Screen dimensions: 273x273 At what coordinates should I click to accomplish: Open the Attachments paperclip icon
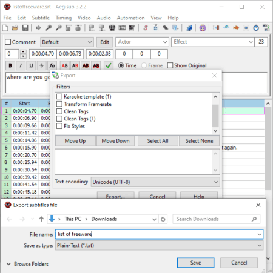166,28
